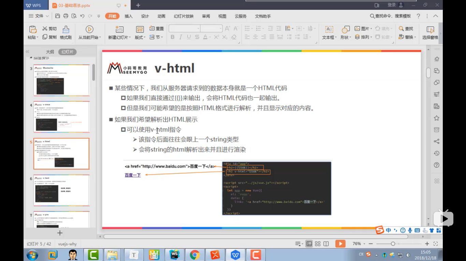
Task: Open the File (文件) menu dropdown arrow
Action: click(x=47, y=16)
